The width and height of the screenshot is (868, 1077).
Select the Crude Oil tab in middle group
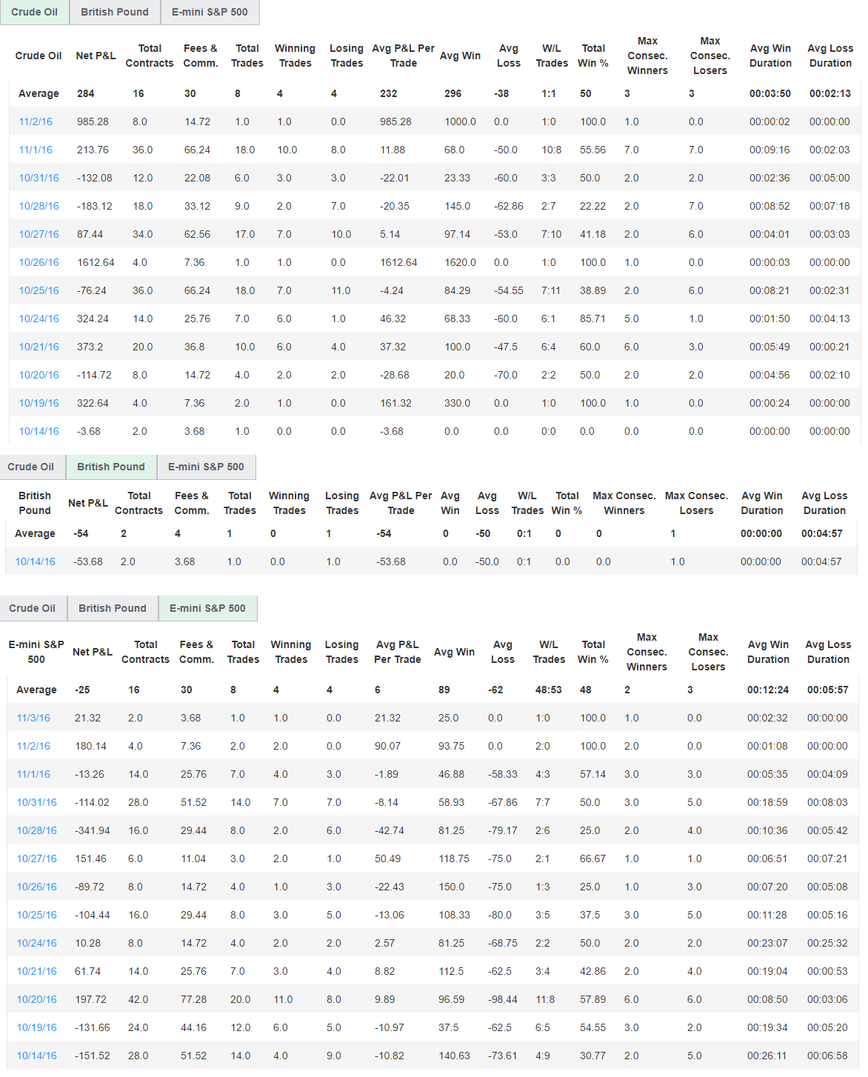click(x=33, y=467)
